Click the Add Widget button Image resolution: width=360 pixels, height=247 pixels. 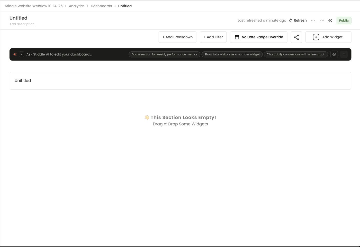pyautogui.click(x=328, y=37)
